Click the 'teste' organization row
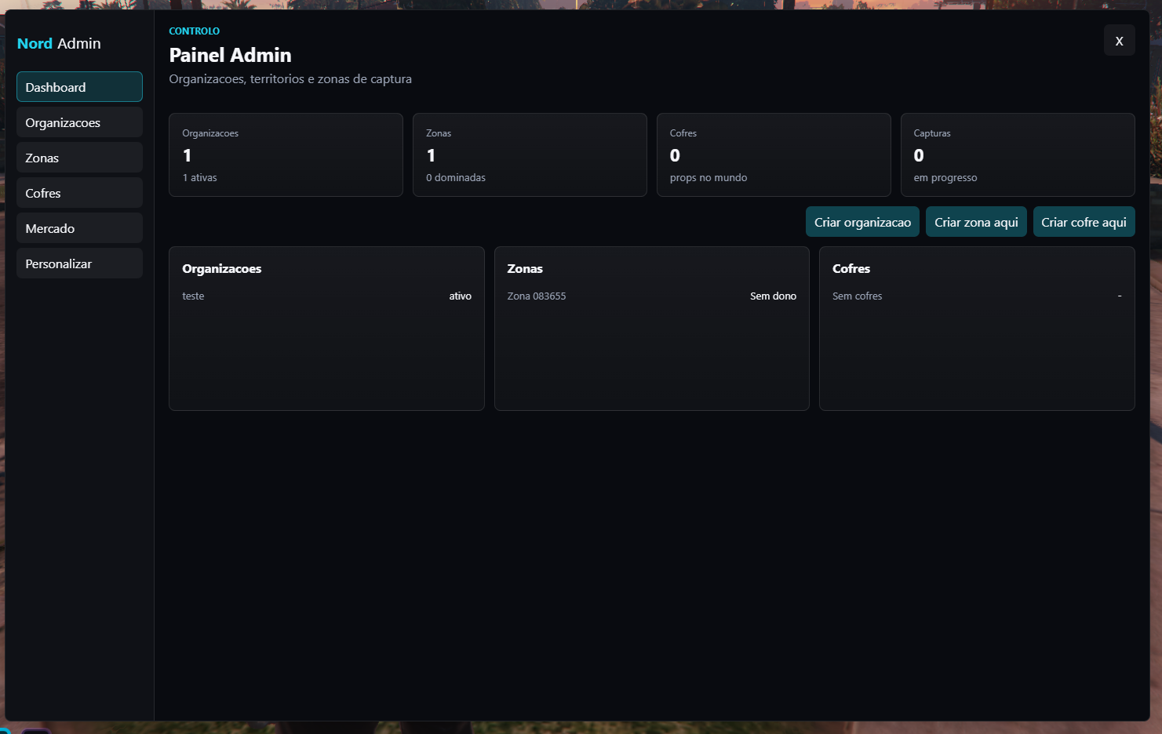 tap(326, 296)
